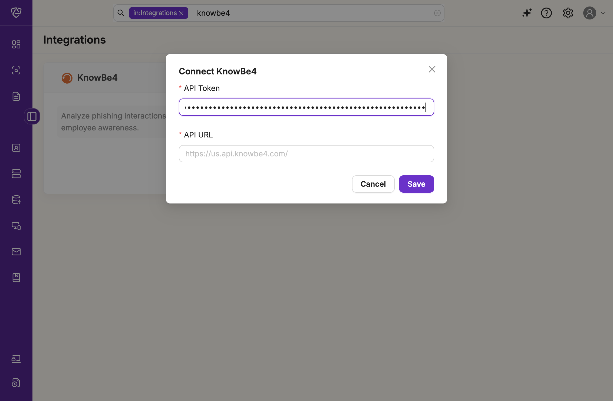This screenshot has width=613, height=401.
Task: Click into the API Token field
Action: [306, 107]
